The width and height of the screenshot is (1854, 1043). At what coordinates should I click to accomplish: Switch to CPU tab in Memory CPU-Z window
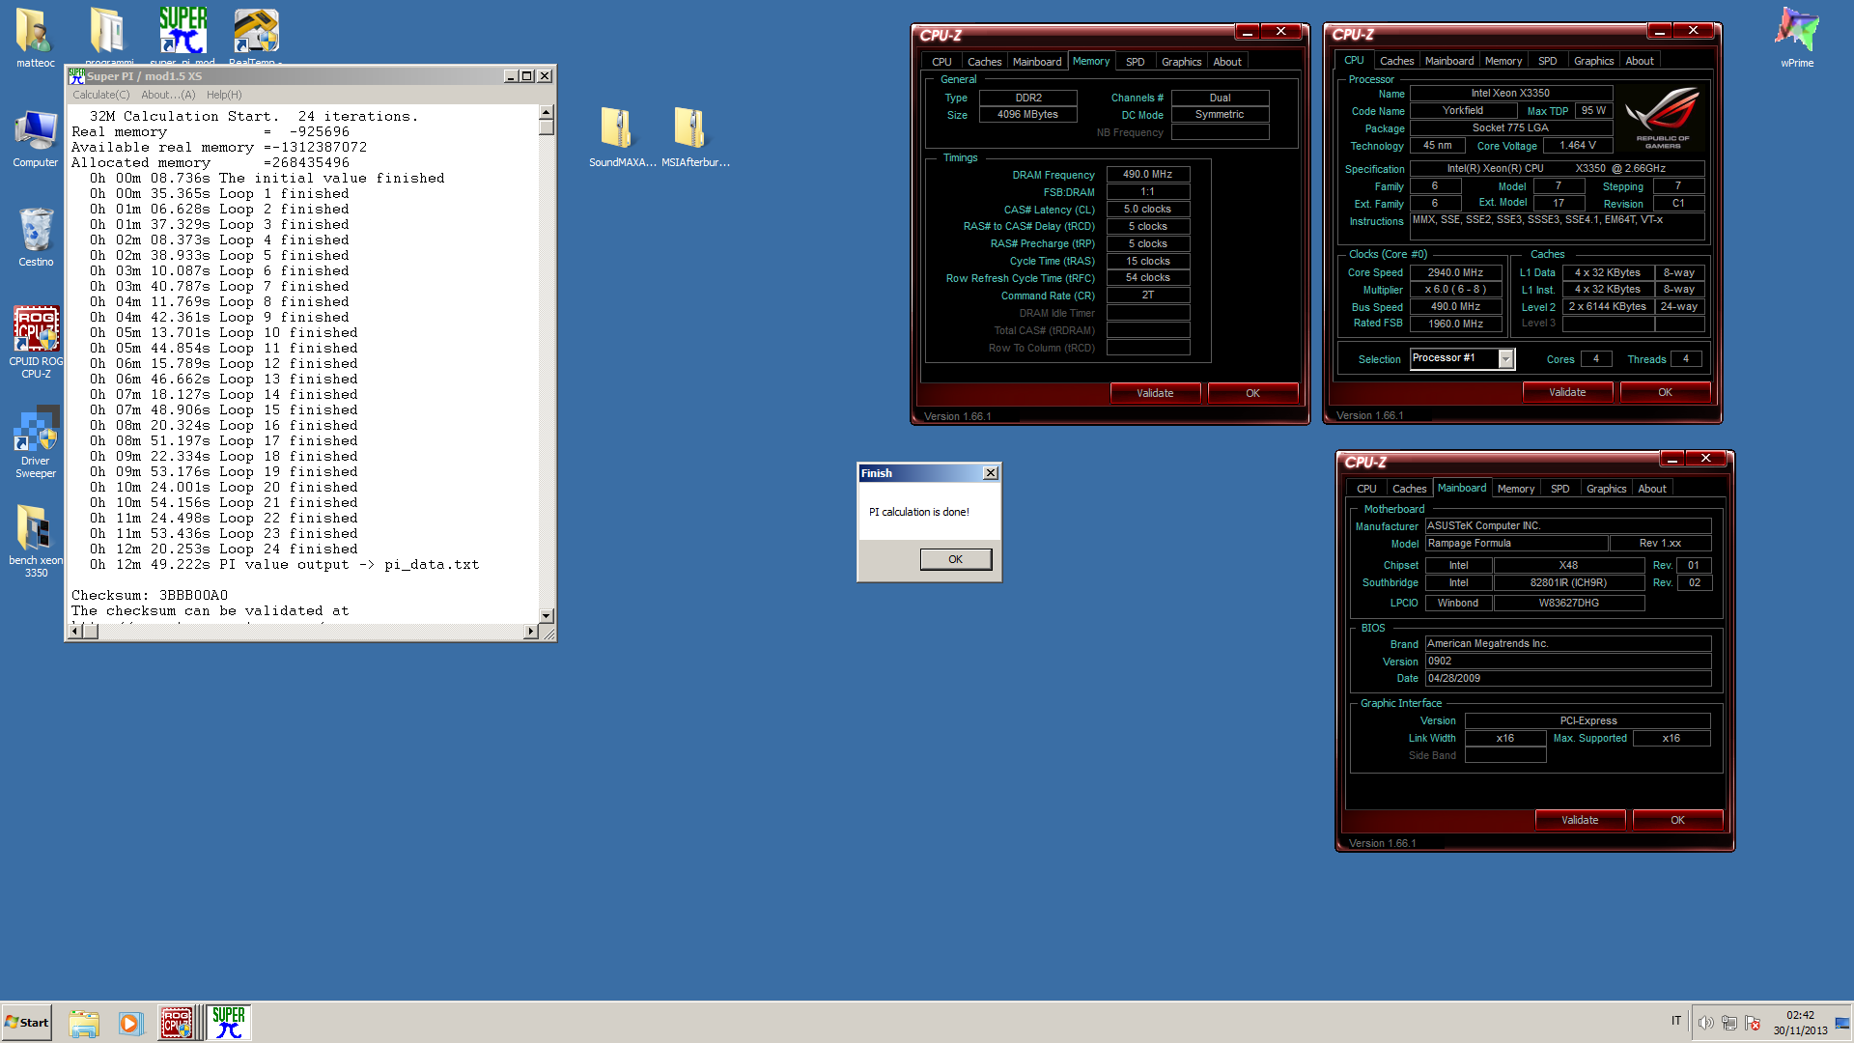(x=941, y=62)
